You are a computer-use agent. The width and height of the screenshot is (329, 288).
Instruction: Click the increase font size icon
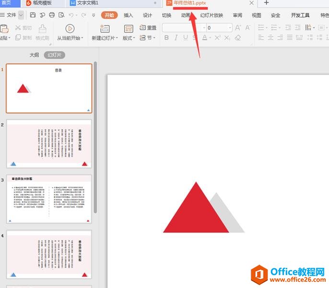click(x=238, y=28)
